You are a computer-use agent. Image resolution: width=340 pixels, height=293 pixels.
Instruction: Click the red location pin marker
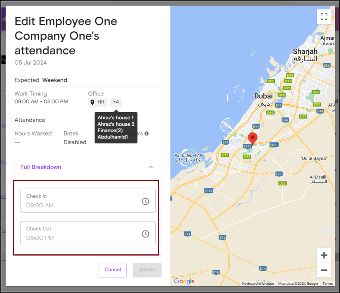(x=253, y=138)
